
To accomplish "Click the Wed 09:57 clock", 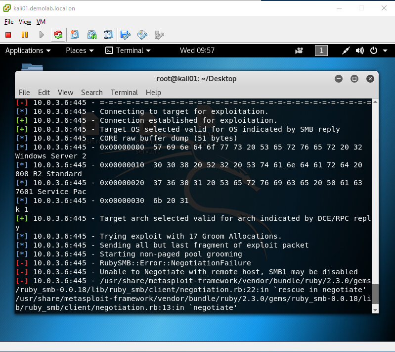I will 197,50.
